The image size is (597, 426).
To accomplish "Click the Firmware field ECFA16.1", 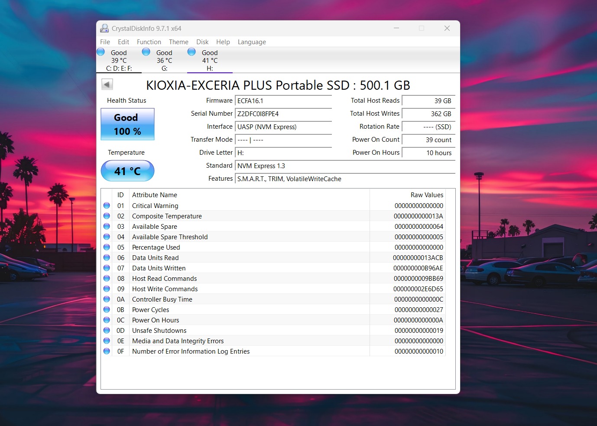I will pos(283,101).
